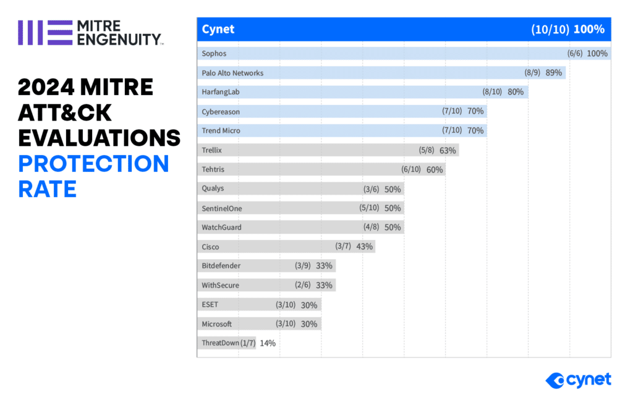Select the ESET 30% bar
The width and height of the screenshot is (633, 400).
click(x=259, y=305)
